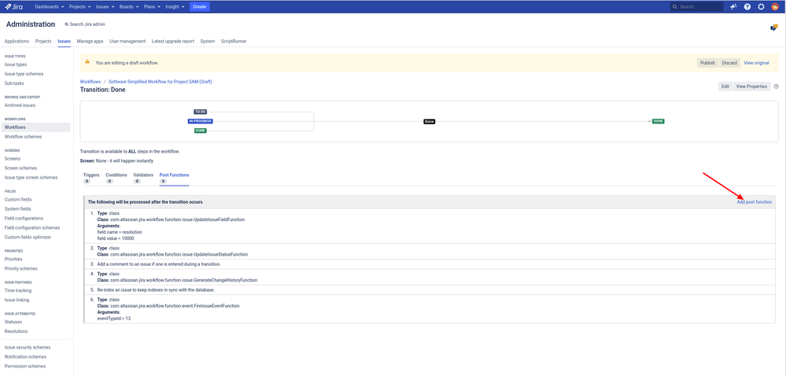The image size is (786, 376).
Task: Click the Search Jira admin magnifier
Action: (x=67, y=24)
